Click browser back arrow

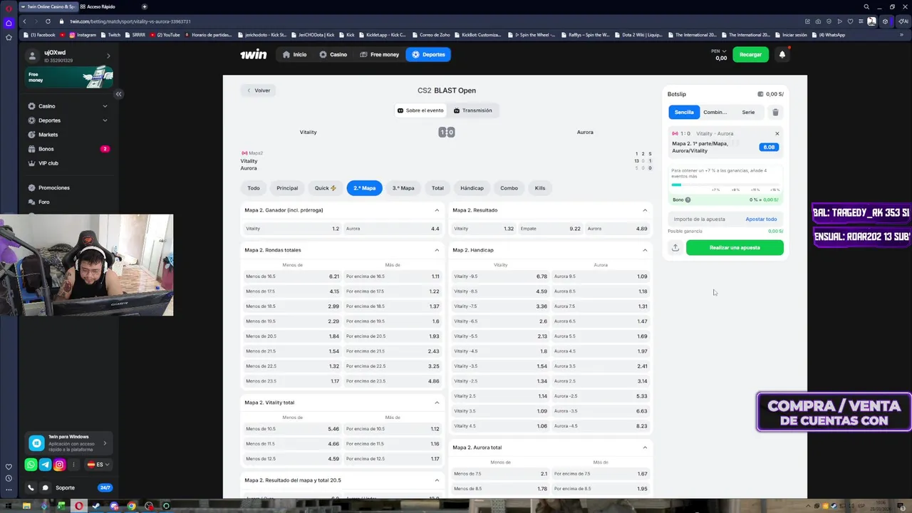click(24, 21)
